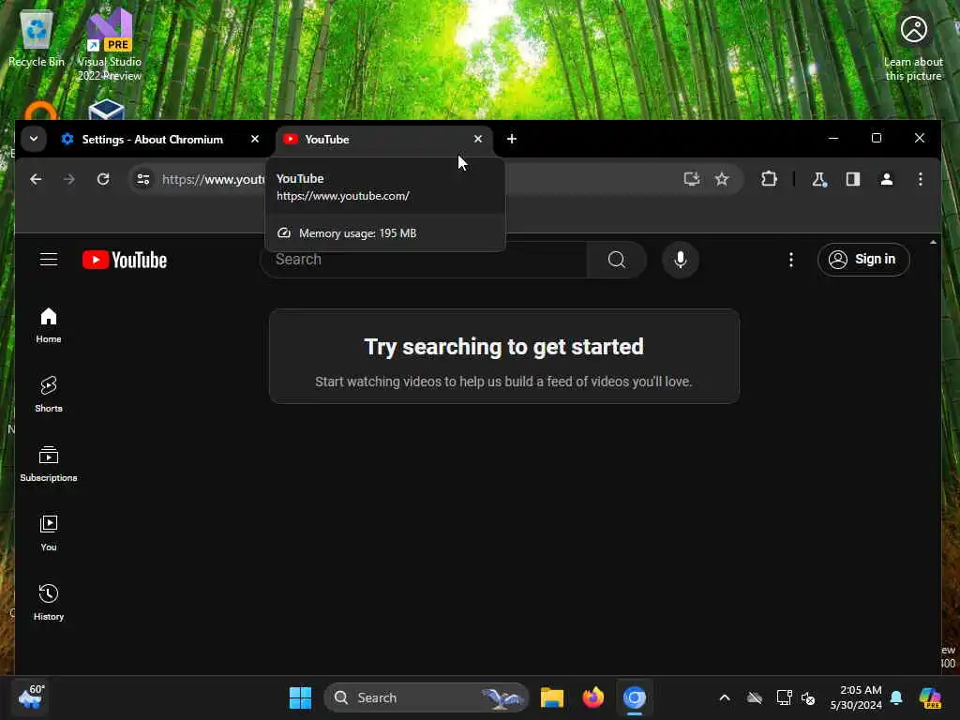Select the YouTube browser tab

tap(383, 139)
